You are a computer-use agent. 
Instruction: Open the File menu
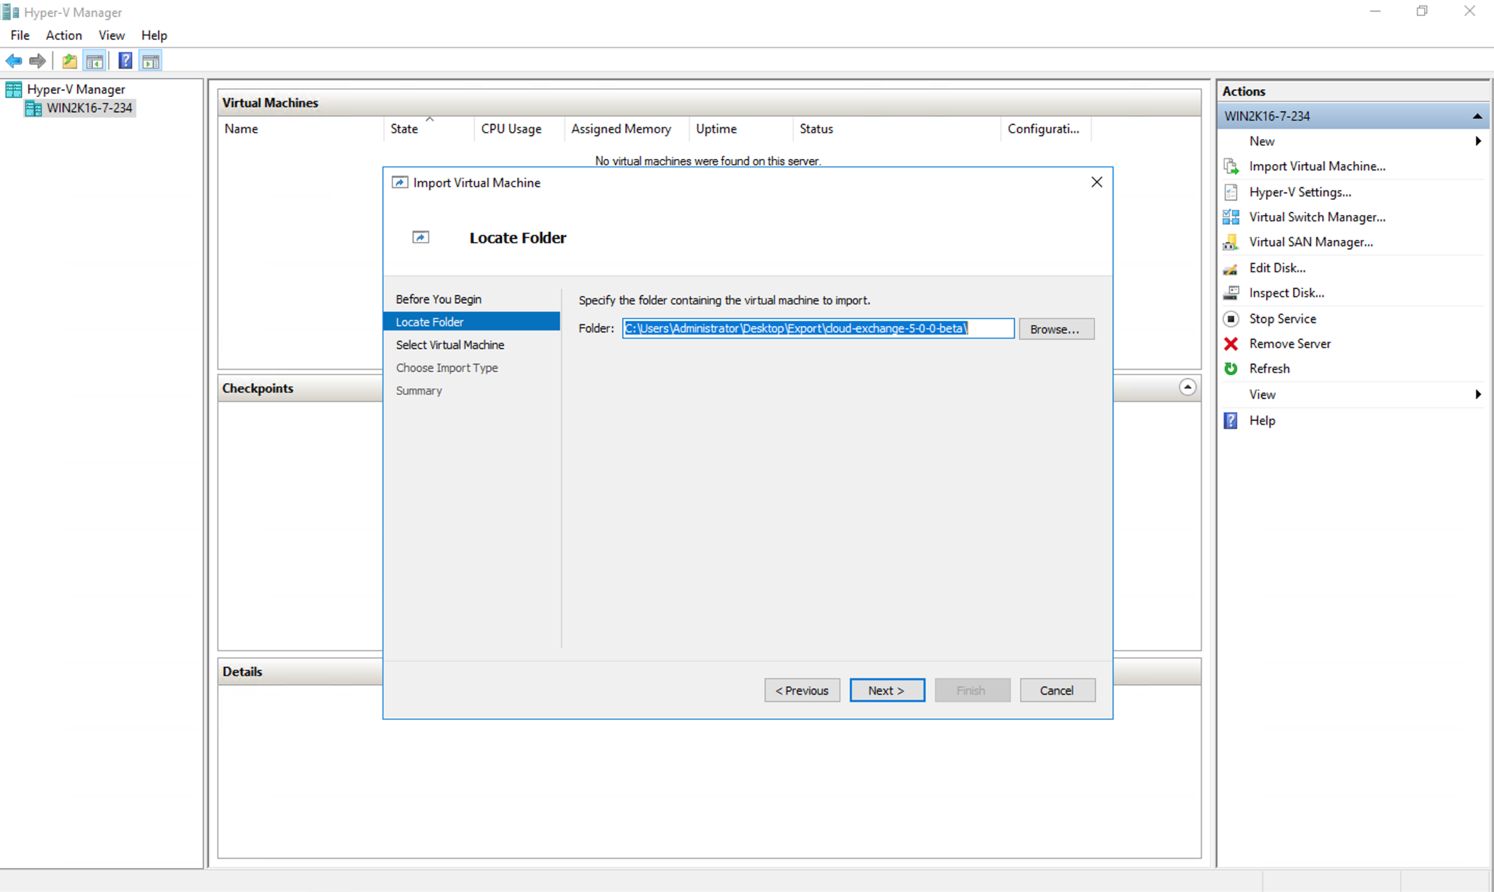tap(20, 35)
